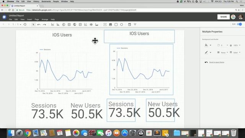Redo the last action in toolbar
The image size is (245, 138).
[44, 25]
